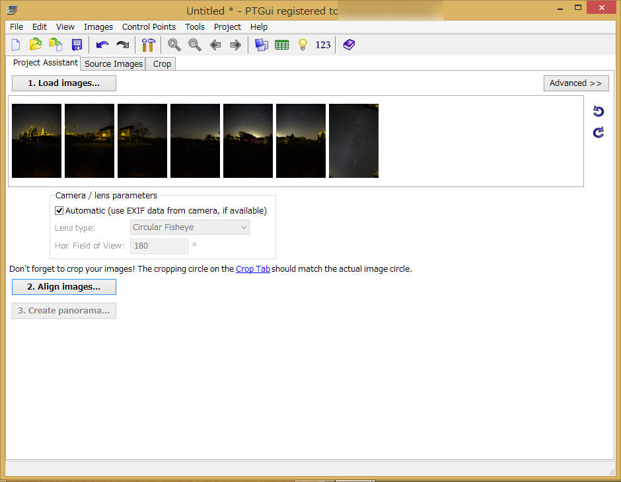Click the 2. Align images button
The image size is (621, 482).
pyautogui.click(x=64, y=287)
